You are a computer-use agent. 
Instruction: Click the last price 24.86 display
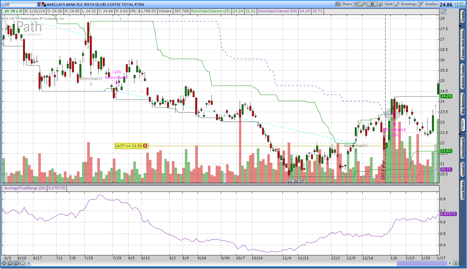446,5
